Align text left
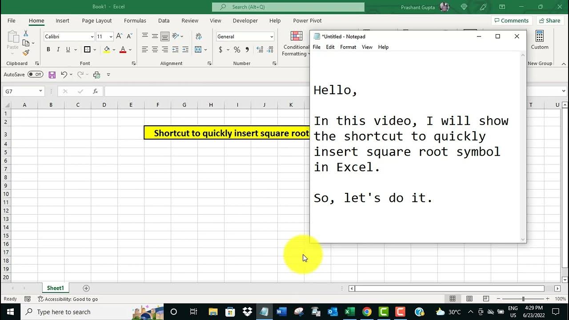Viewport: 569px width, 320px height. pos(145,50)
